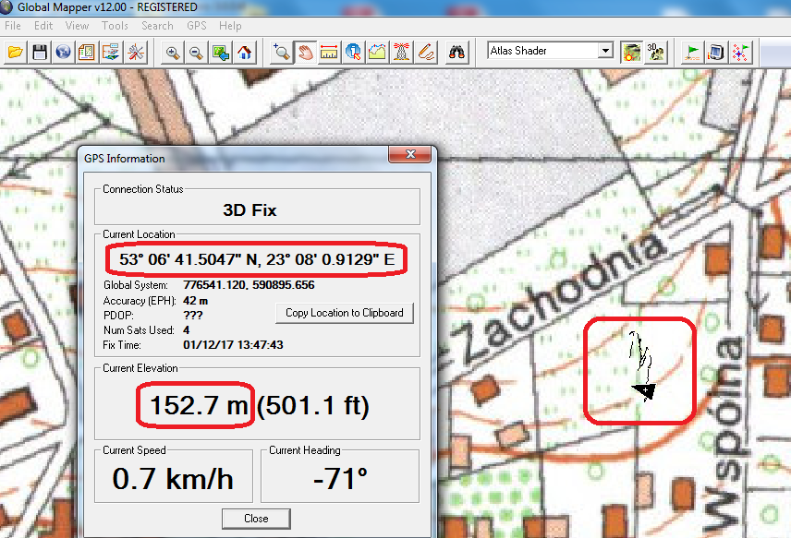This screenshot has height=538, width=791.
Task: Click the globe download online data icon
Action: [63, 52]
